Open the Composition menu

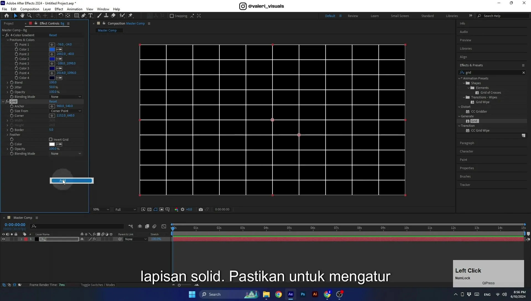point(30,9)
